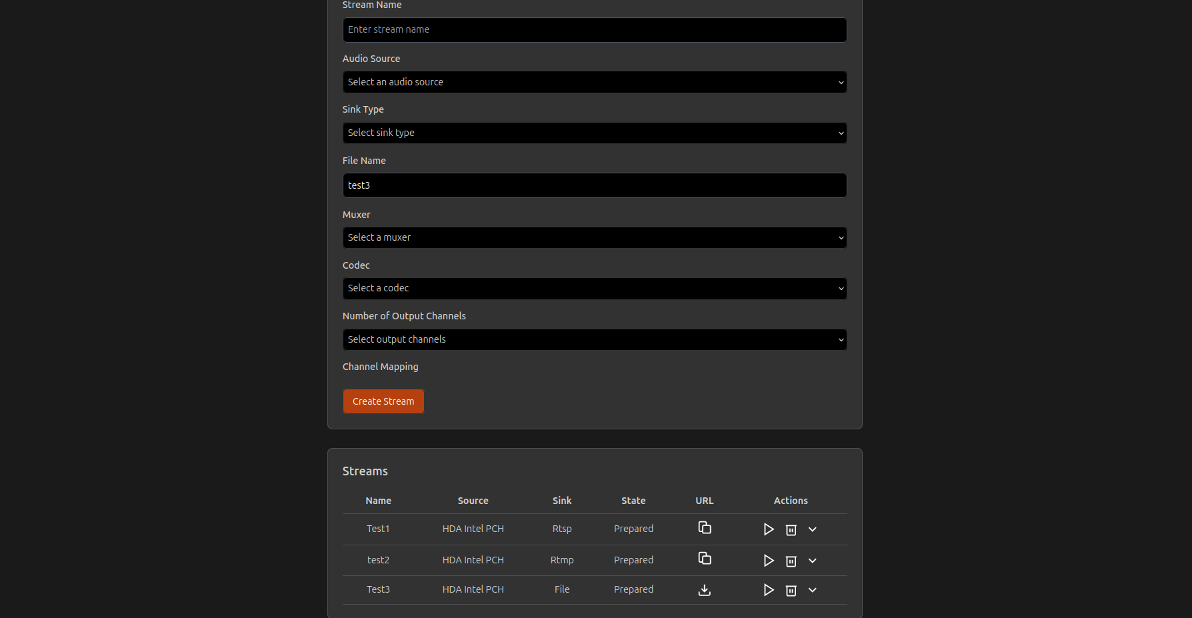Start playing the test2 stream
Screen dimensions: 1192x618
point(768,561)
